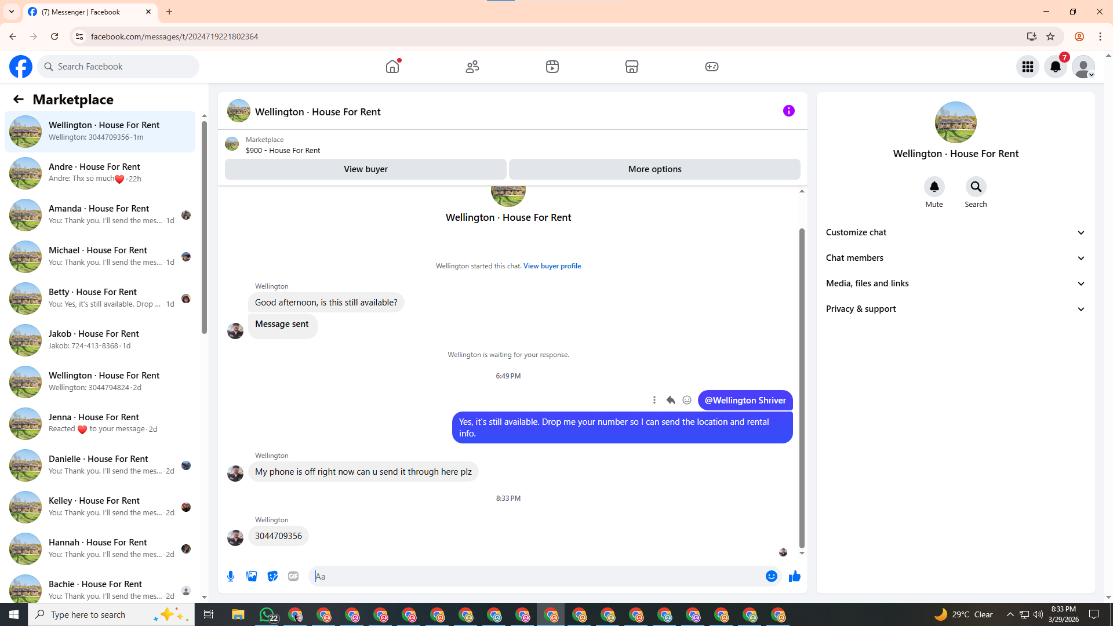Open Windows notification center
Viewport: 1113px width, 626px height.
click(1094, 614)
